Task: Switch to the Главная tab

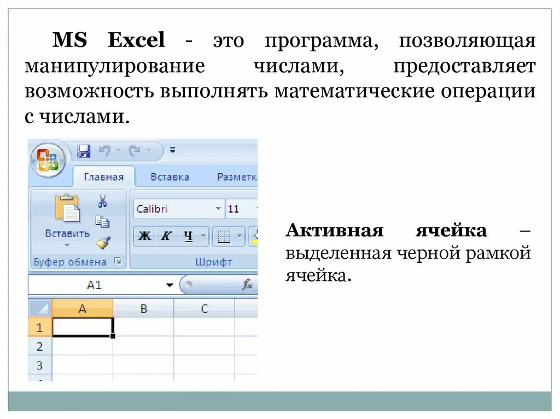Action: pyautogui.click(x=103, y=177)
